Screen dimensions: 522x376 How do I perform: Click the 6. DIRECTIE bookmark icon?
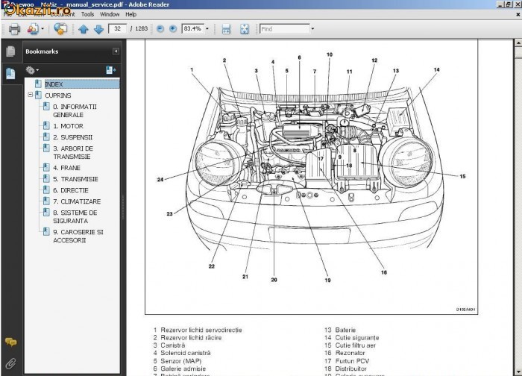pyautogui.click(x=46, y=189)
